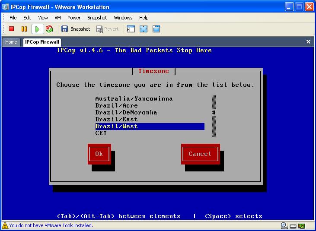Click the timezone list scrollbar thumb #
Screen dimensions: 316x231
214,113
